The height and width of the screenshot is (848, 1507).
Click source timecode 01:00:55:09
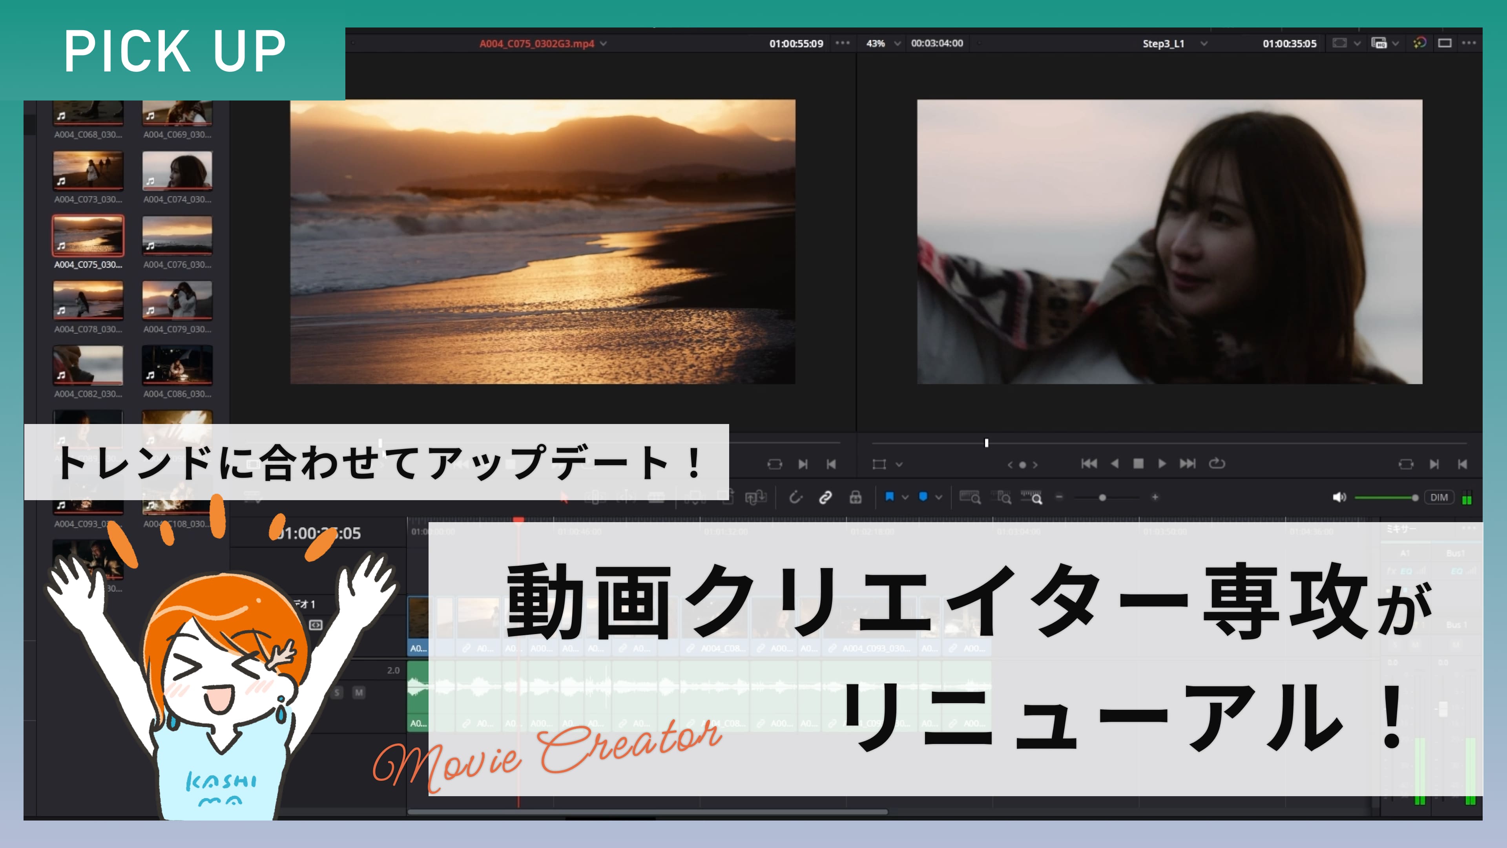[796, 43]
